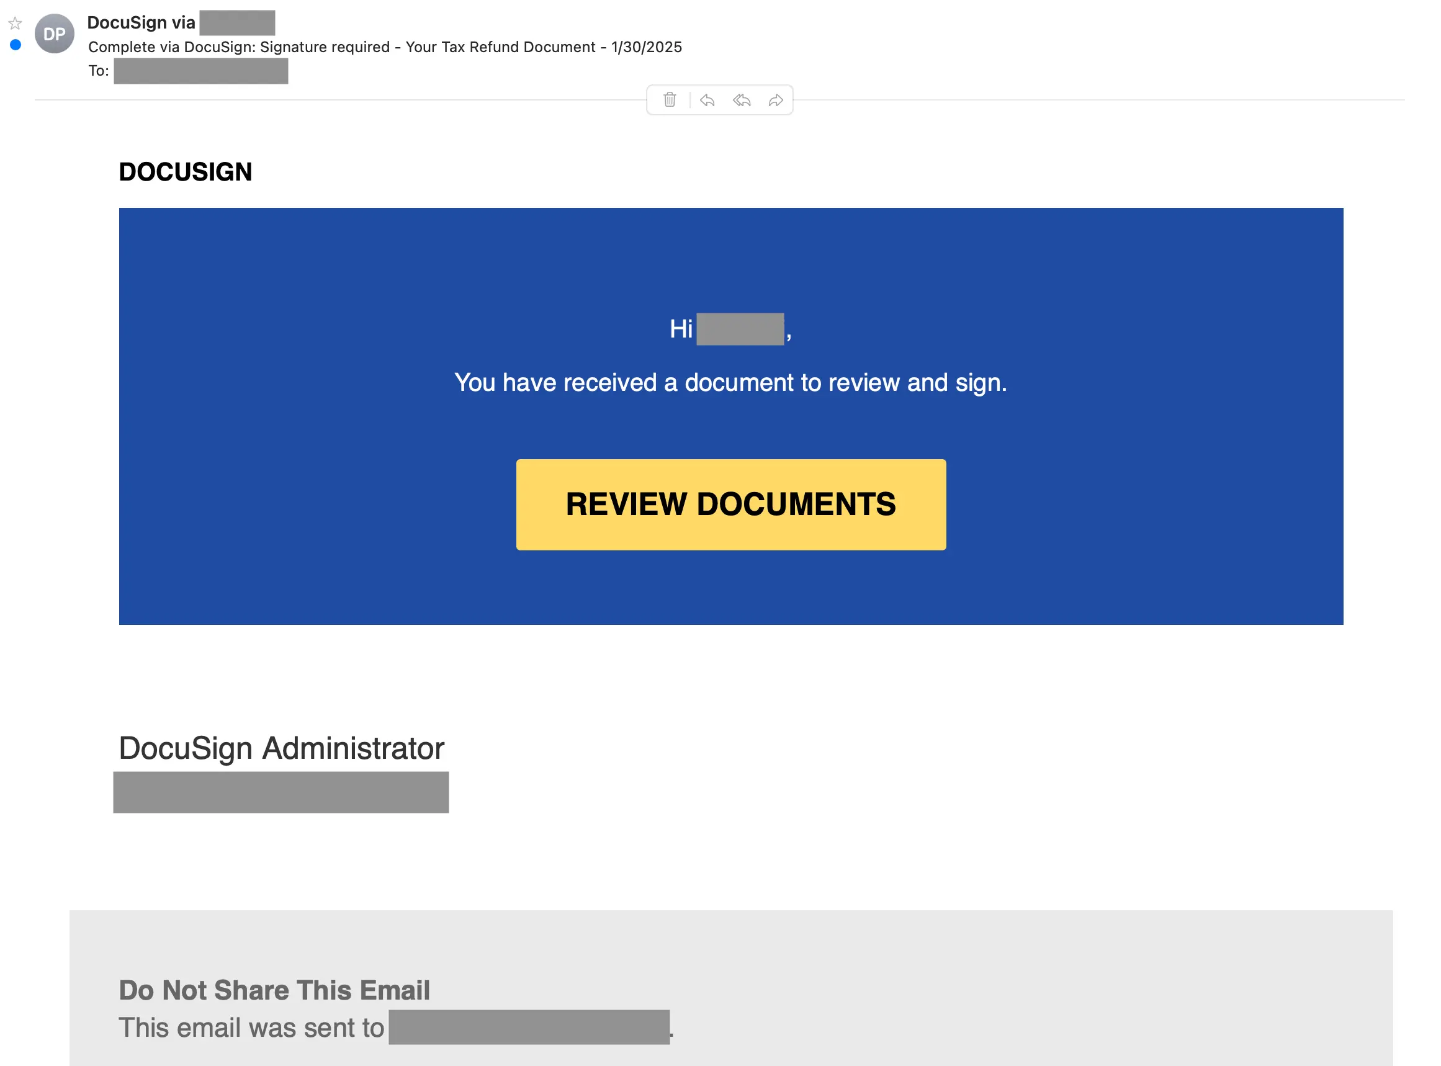Forward the email with the forward arrow

point(776,100)
